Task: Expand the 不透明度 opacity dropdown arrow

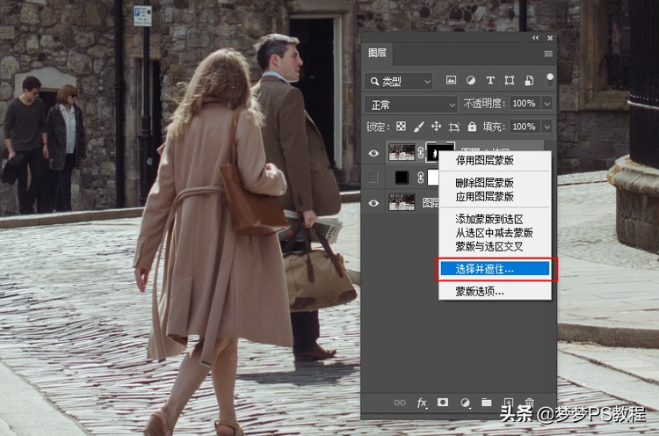Action: [x=547, y=104]
